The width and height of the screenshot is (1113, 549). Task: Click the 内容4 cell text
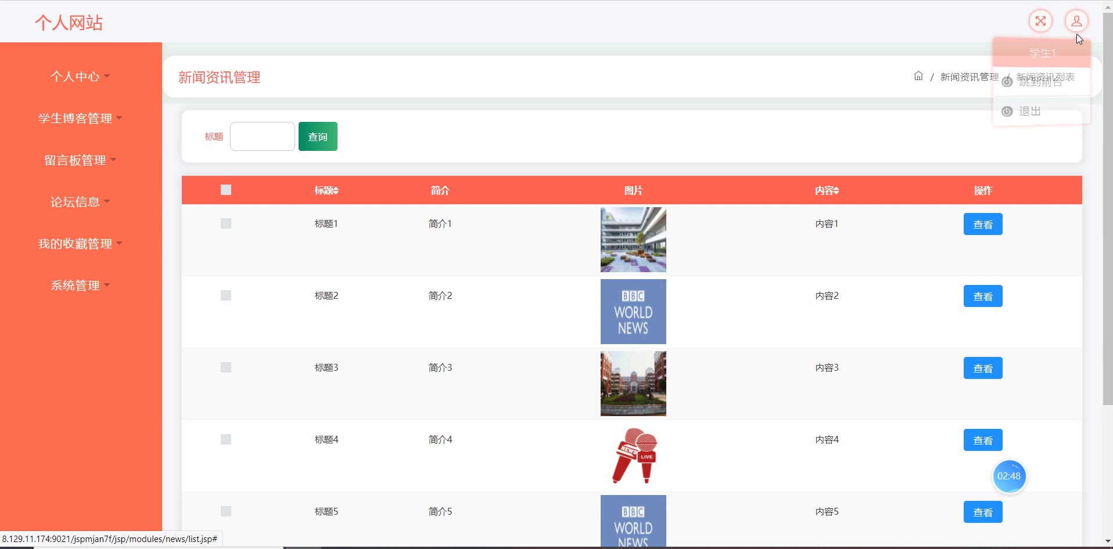tap(827, 439)
